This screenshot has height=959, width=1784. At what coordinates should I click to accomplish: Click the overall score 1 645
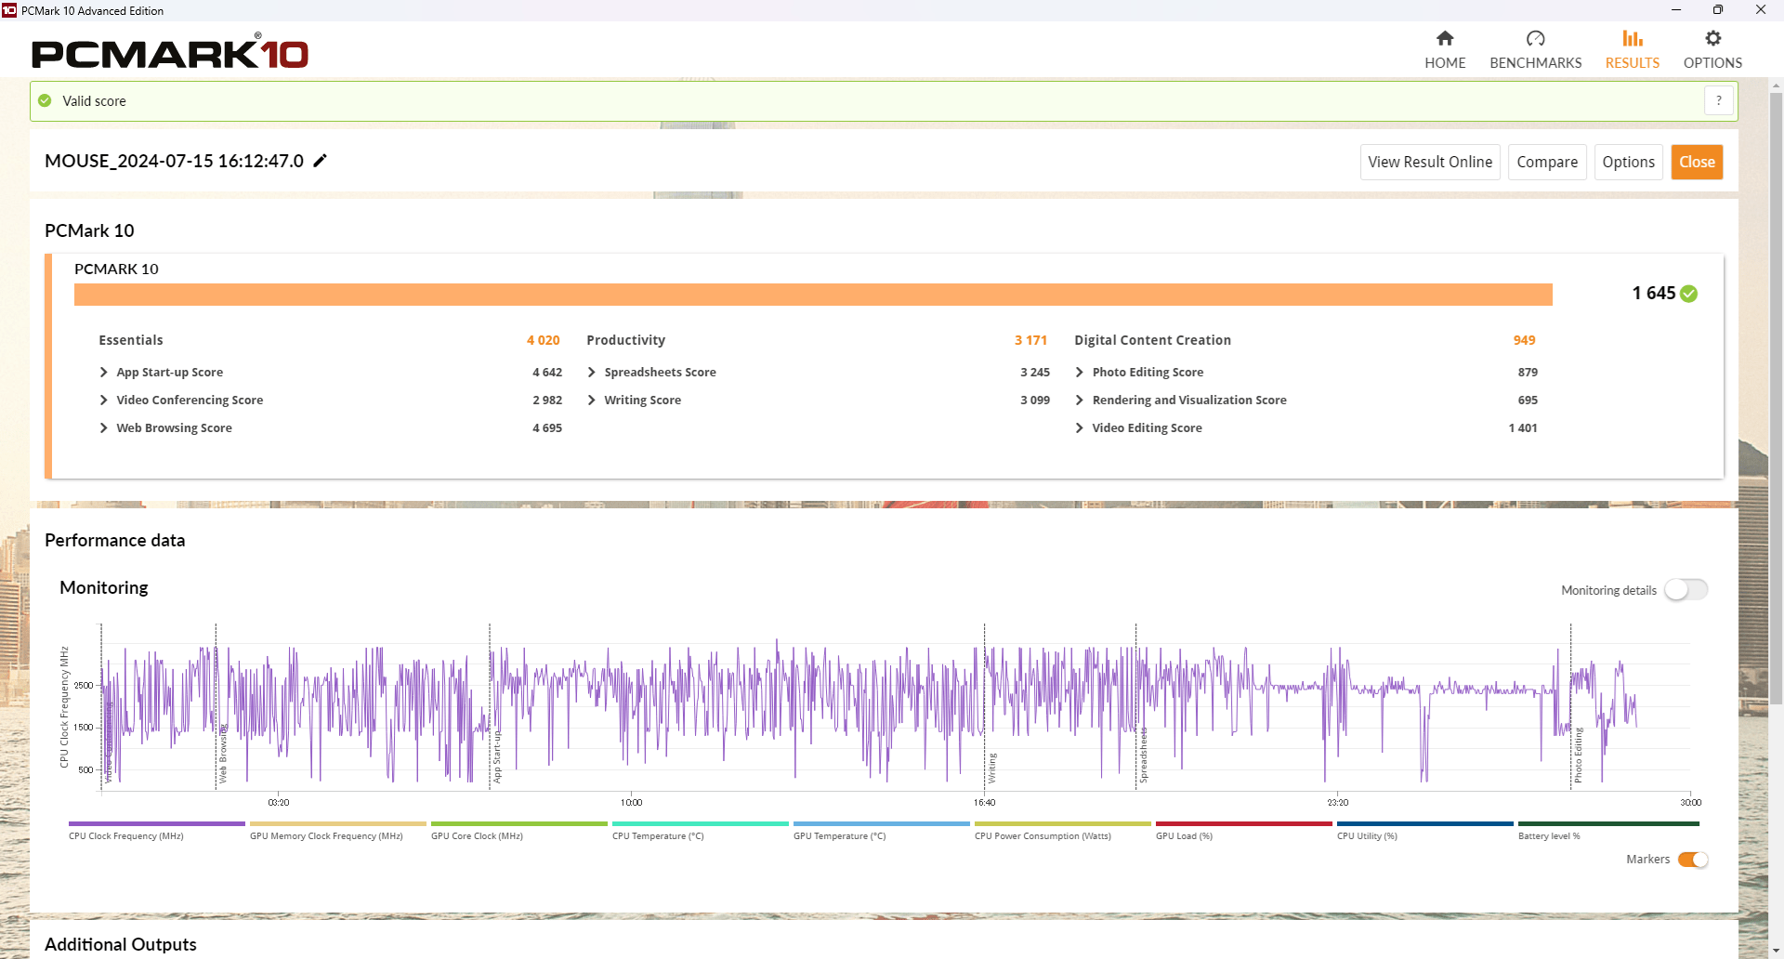(1654, 294)
